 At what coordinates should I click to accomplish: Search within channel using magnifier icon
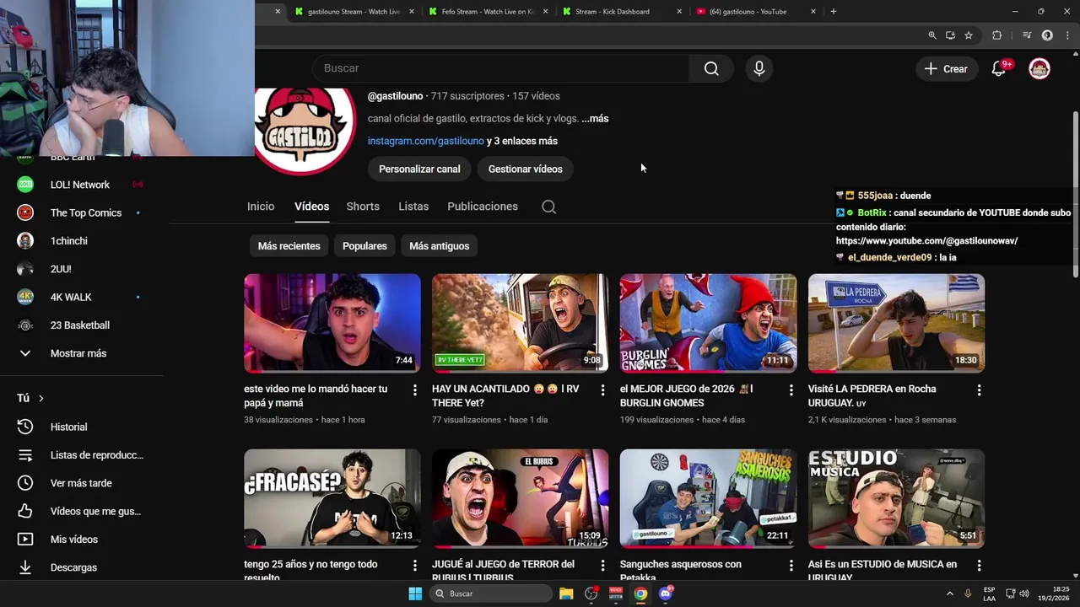[x=548, y=207]
